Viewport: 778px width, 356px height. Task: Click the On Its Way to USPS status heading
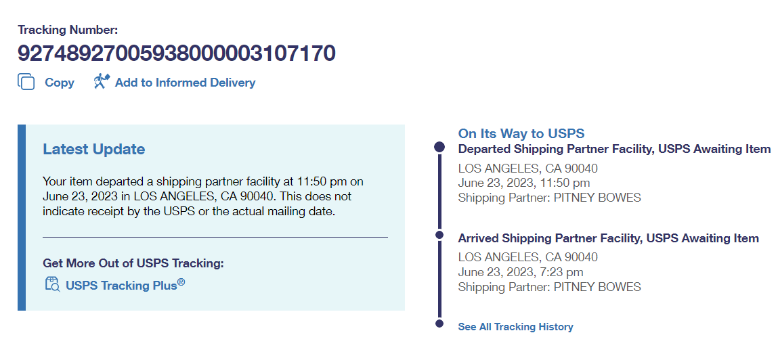click(x=521, y=133)
